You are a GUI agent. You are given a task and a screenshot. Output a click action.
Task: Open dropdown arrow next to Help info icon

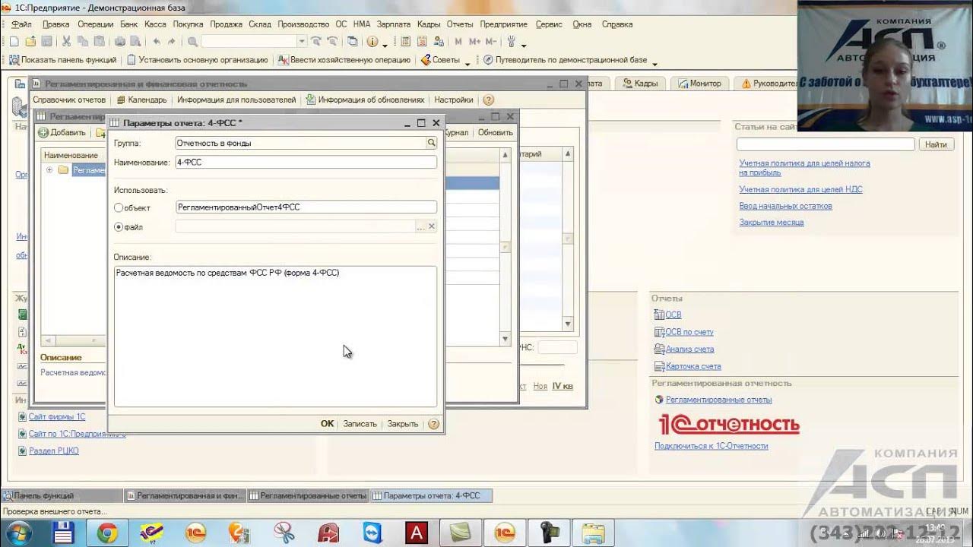(x=385, y=44)
